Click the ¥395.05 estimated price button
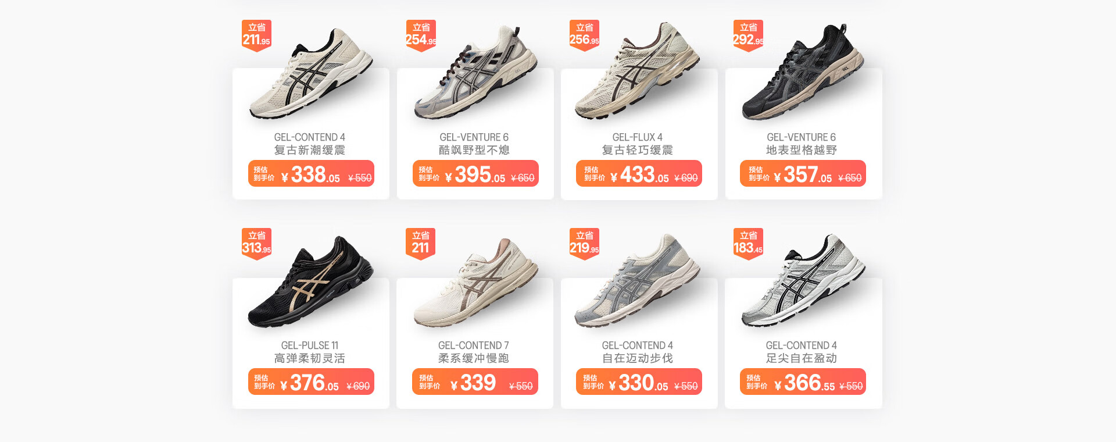 coord(475,173)
